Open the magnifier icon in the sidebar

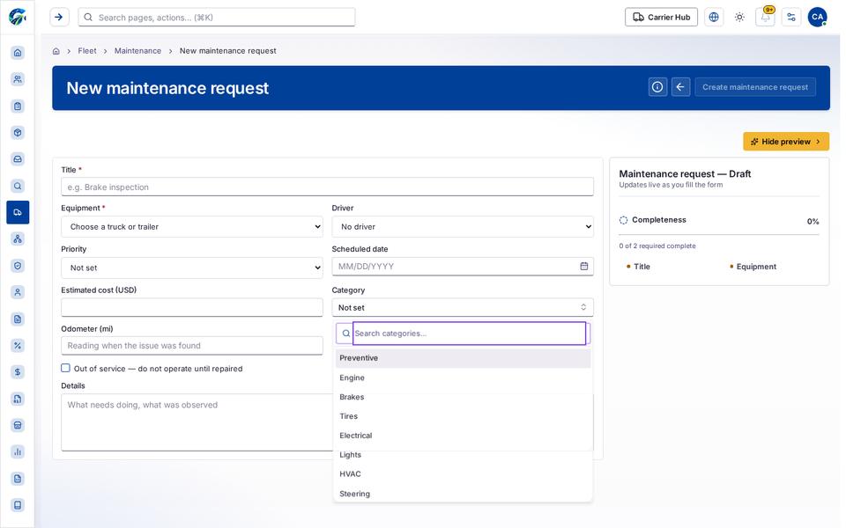coord(18,186)
